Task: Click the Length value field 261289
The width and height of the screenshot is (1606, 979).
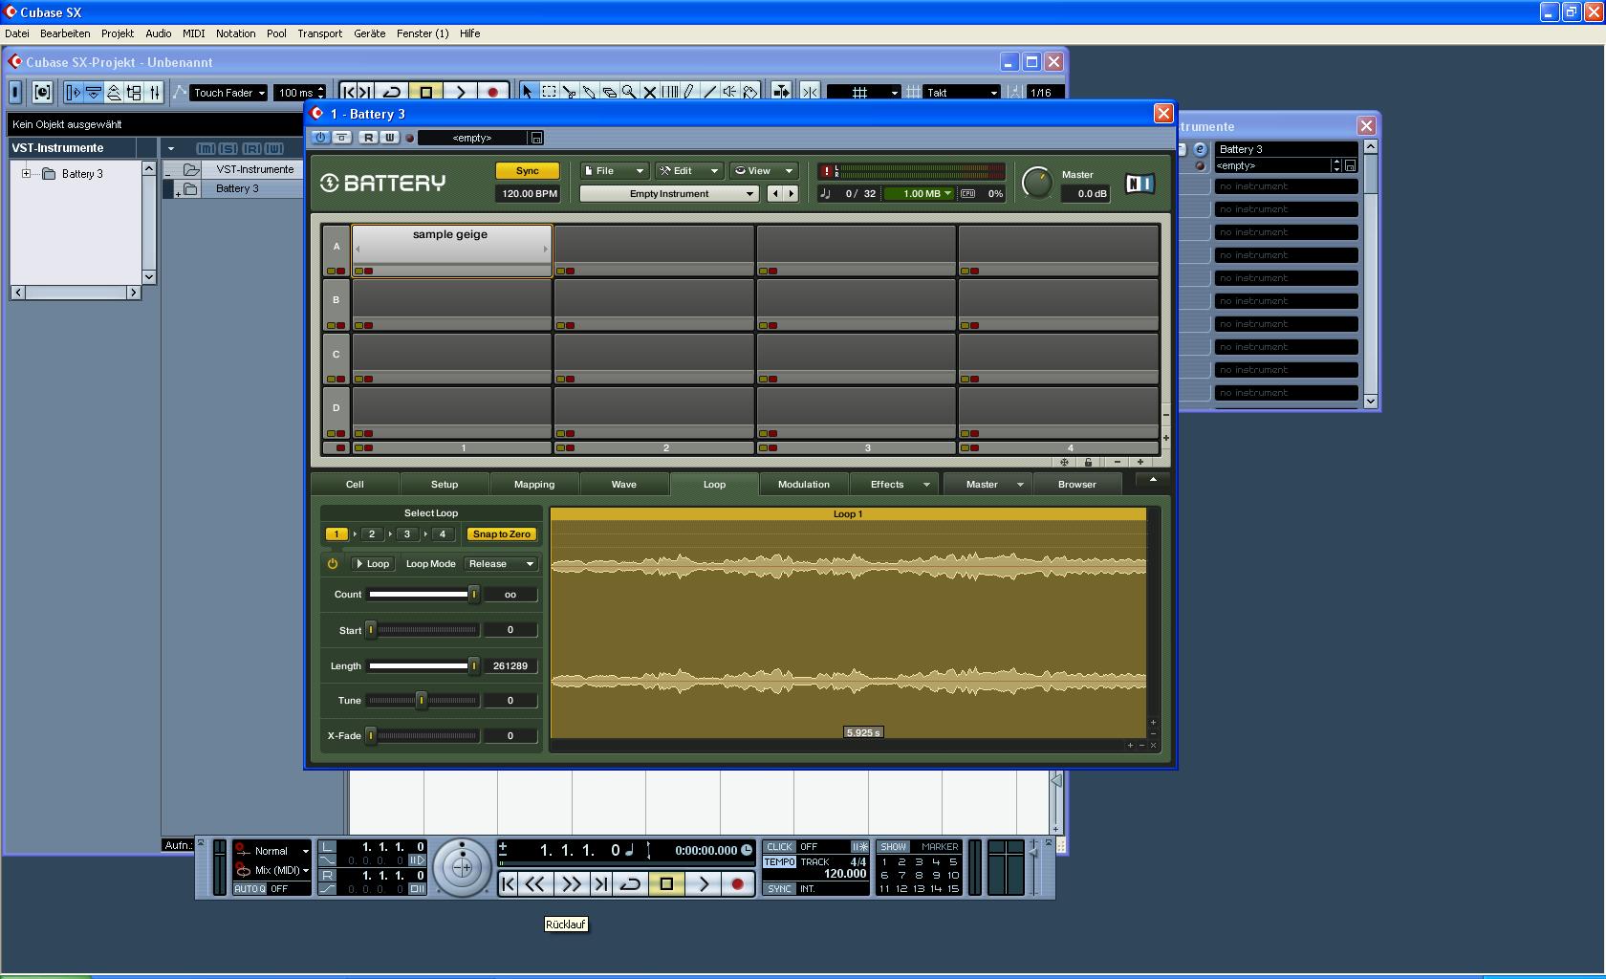Action: (510, 666)
